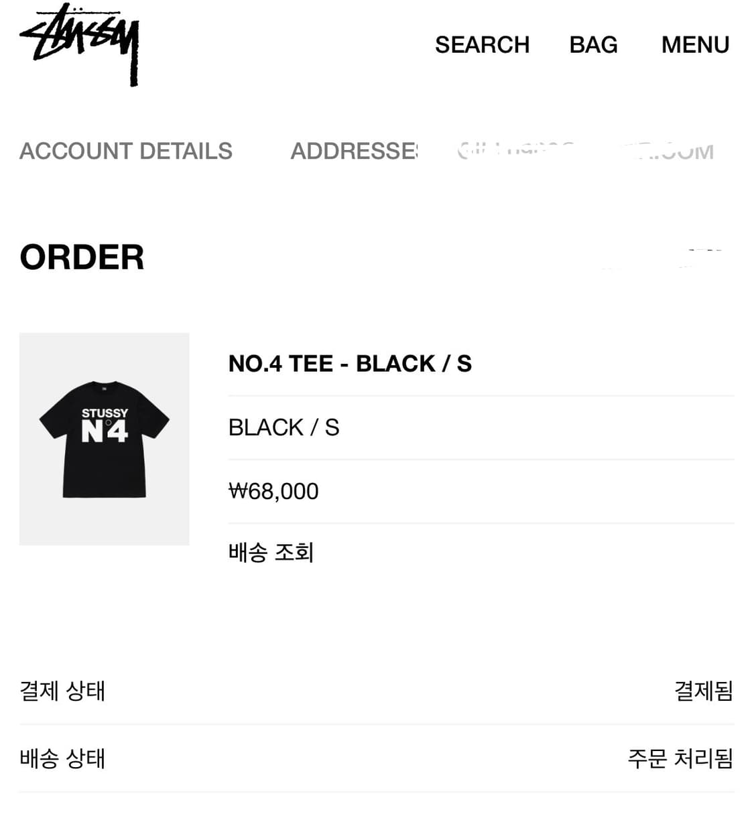Image resolution: width=754 pixels, height=814 pixels.
Task: Click the 결제 상태 label
Action: pyautogui.click(x=62, y=691)
